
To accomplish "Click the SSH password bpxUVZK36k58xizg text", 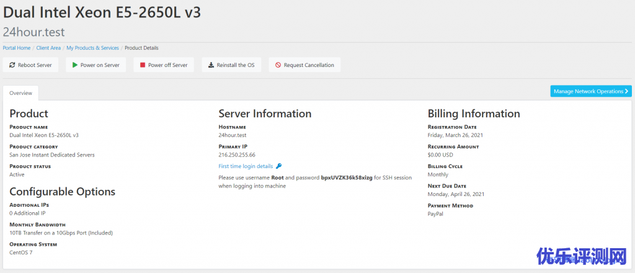I will [346, 177].
